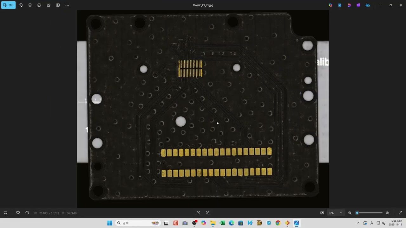Switch input mode via the 'A' IME indicator
Screen dimensions: 406x228
click(372, 223)
